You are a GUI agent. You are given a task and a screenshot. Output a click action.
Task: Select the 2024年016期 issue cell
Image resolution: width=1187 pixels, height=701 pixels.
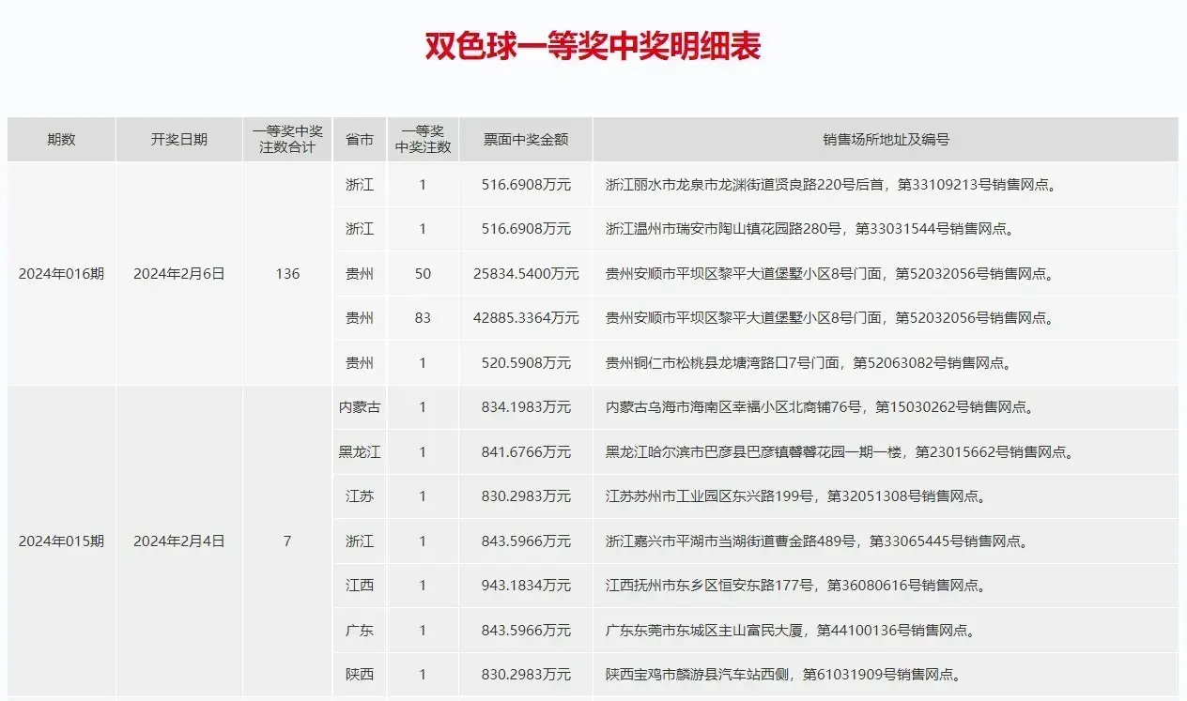(61, 274)
